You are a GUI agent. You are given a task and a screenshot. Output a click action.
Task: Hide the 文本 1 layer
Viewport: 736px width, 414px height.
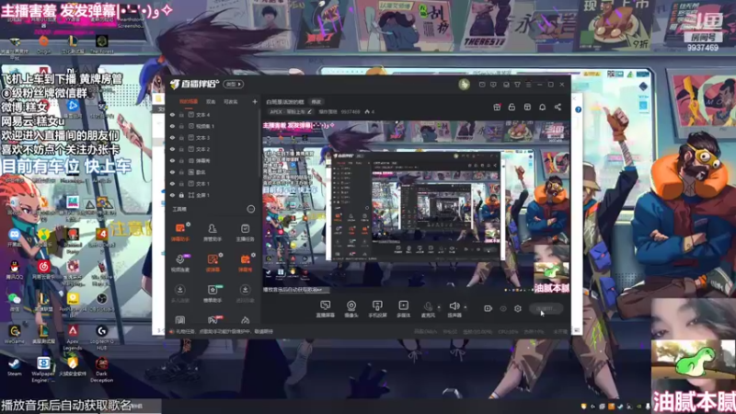click(172, 183)
